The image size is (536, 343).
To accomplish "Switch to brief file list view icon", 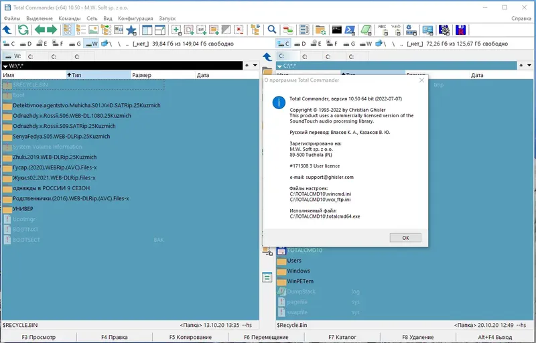I will (x=68, y=30).
